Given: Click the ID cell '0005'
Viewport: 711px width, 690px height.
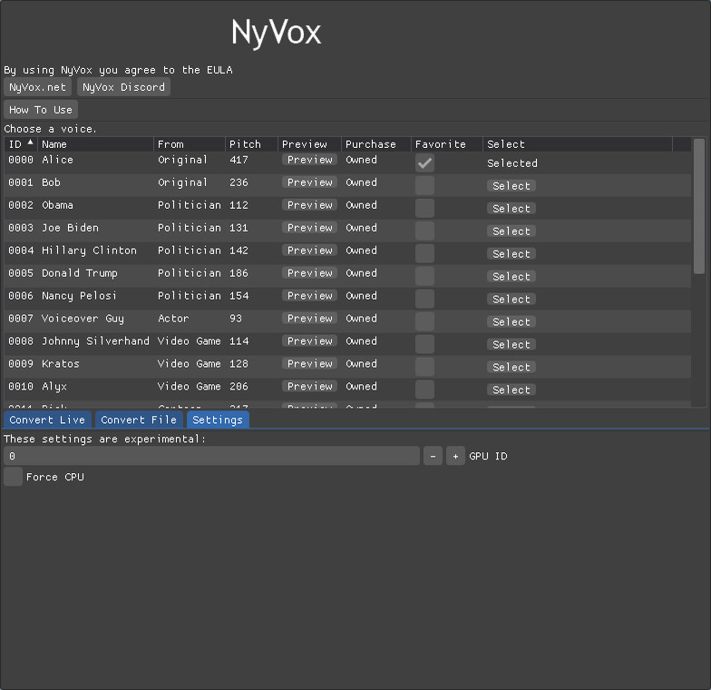Looking at the screenshot, I should 21,273.
